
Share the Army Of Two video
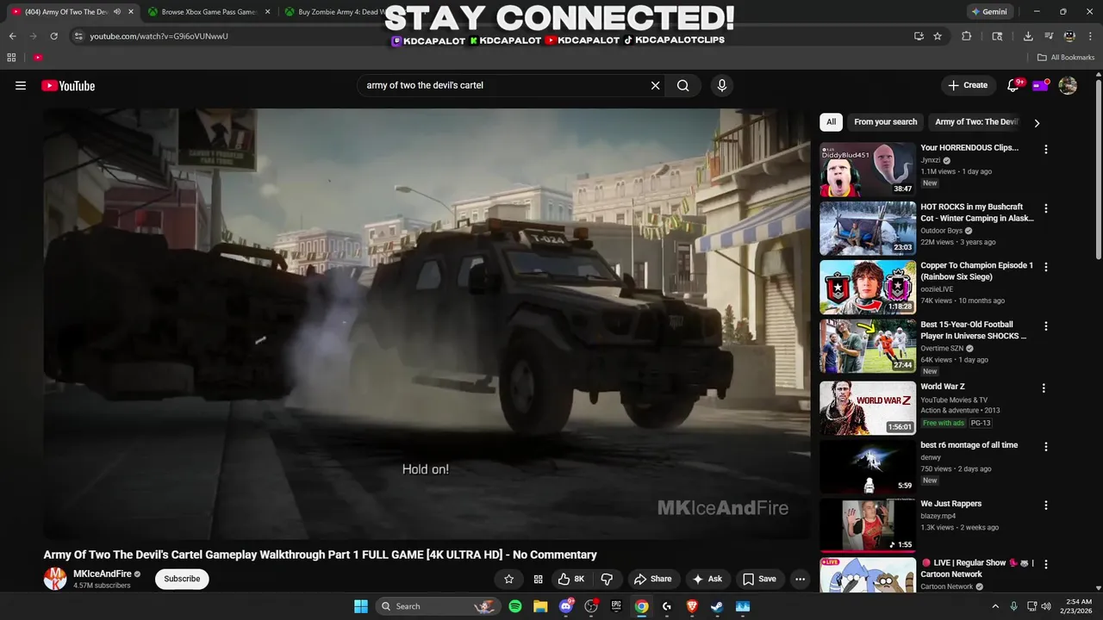pos(652,579)
